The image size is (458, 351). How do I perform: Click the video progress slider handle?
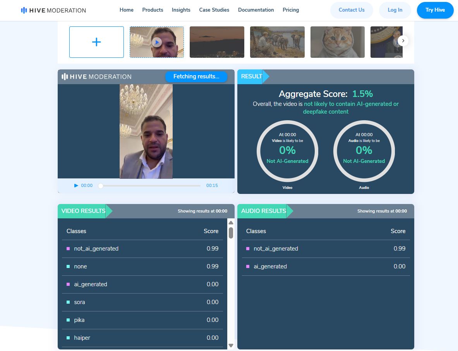click(101, 186)
